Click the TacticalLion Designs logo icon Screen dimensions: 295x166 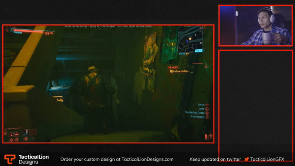(10, 159)
